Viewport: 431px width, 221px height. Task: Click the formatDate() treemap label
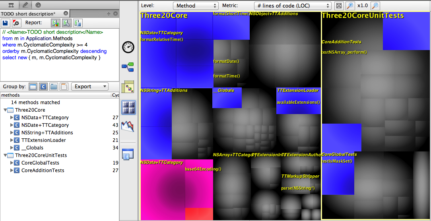(226, 61)
